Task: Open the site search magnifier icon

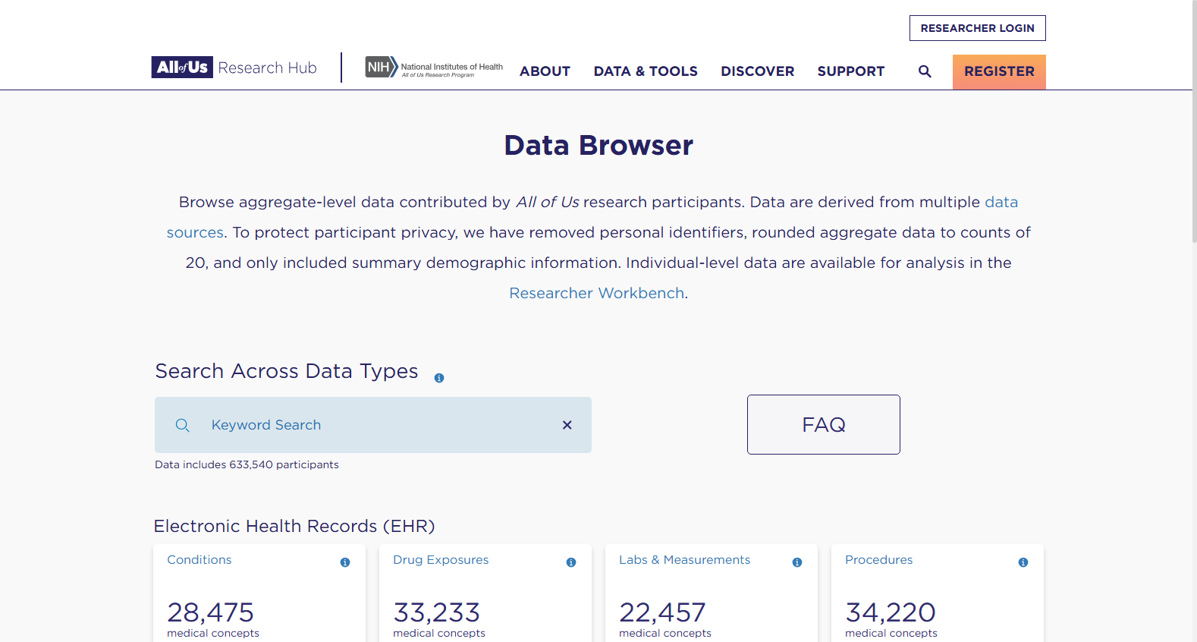Action: [x=925, y=71]
